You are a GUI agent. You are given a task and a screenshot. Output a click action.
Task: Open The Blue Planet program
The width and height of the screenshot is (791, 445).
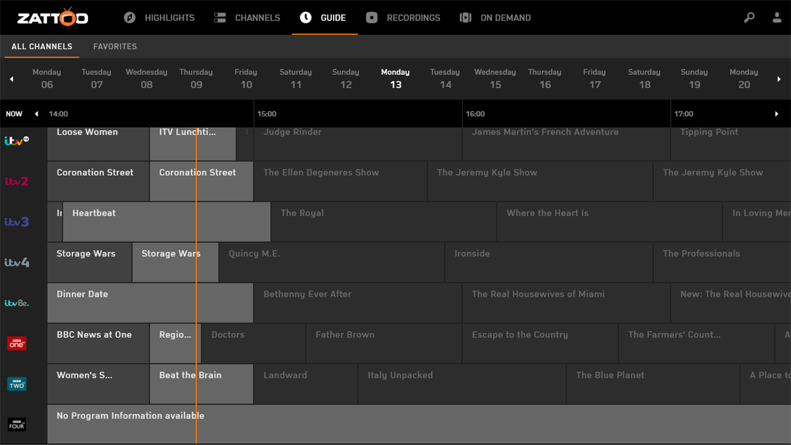coord(653,384)
